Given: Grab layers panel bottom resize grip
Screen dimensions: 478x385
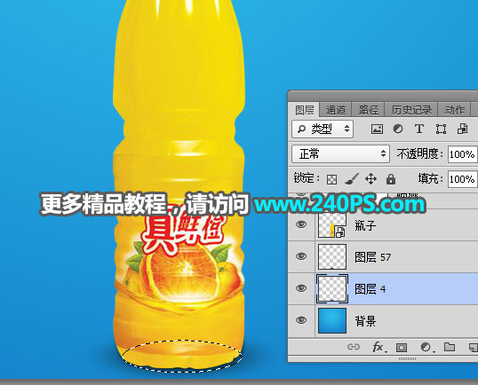Looking at the screenshot, I should point(407,358).
